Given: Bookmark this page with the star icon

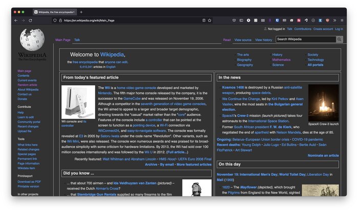Looking at the screenshot, I should click(x=210, y=20).
